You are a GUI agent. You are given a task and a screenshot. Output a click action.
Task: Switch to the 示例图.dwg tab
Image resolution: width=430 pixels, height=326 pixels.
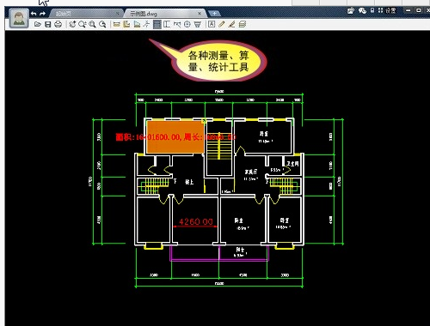(144, 14)
